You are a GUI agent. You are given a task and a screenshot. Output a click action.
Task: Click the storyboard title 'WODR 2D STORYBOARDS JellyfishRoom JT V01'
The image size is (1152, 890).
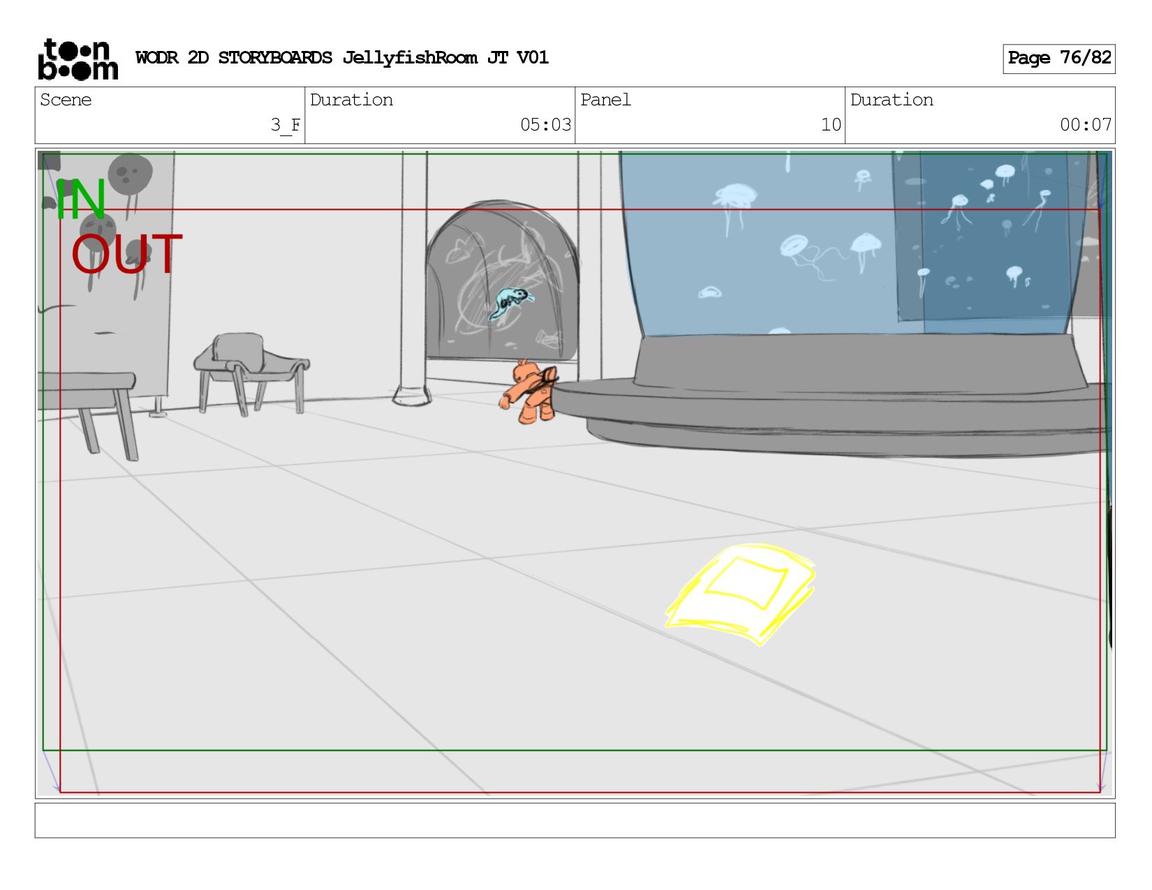(342, 57)
